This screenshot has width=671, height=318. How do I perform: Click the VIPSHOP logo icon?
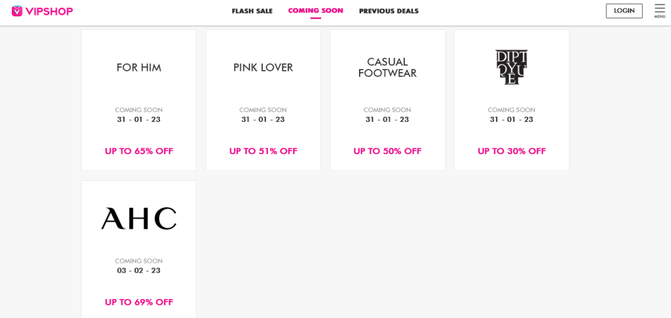pos(17,10)
